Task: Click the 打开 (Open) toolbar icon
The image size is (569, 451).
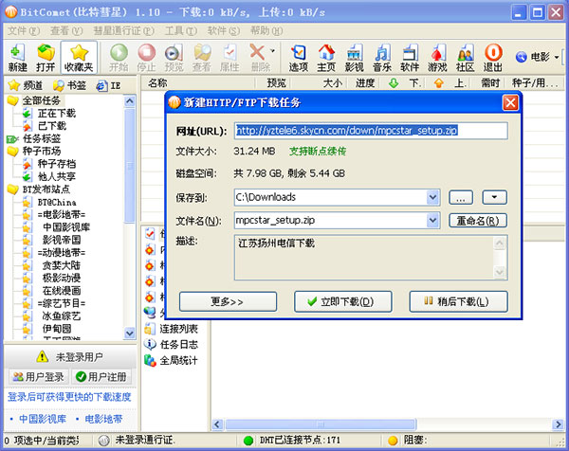Action: tap(46, 57)
